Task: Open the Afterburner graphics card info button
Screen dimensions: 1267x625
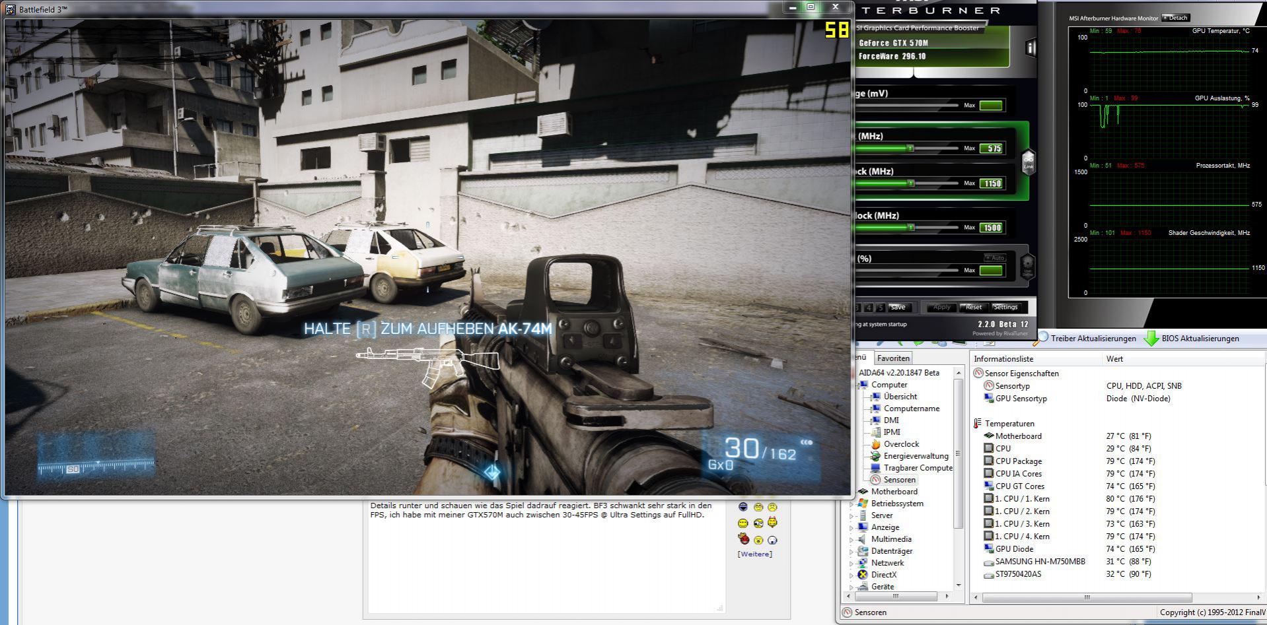Action: click(x=1030, y=48)
